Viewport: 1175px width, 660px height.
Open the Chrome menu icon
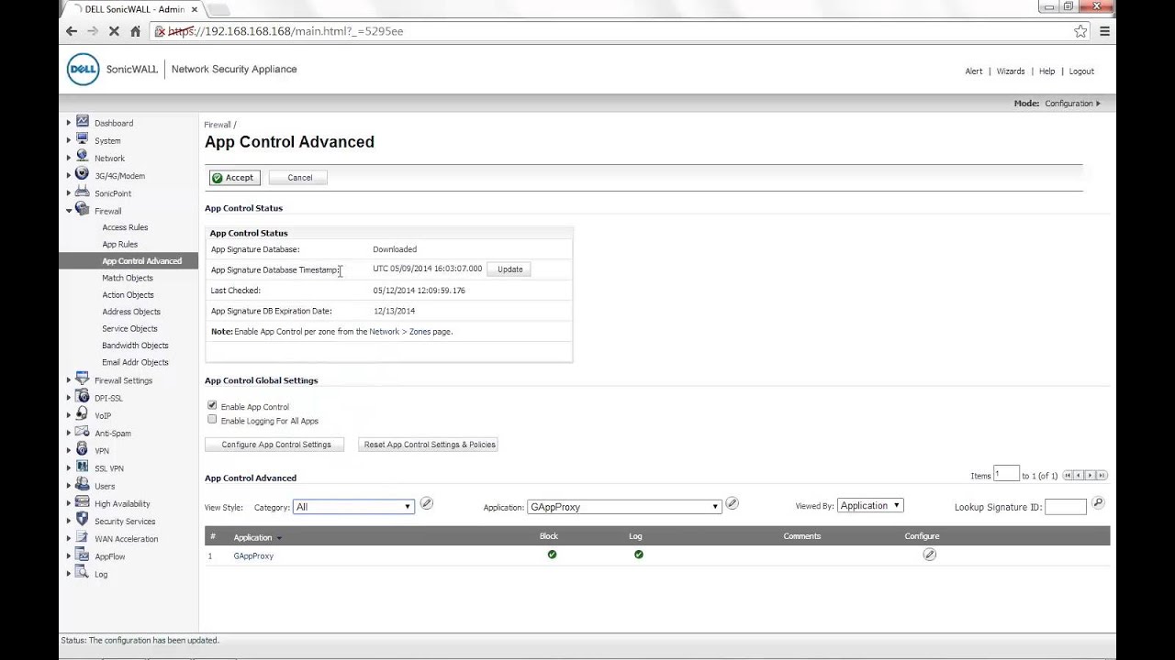(1105, 31)
